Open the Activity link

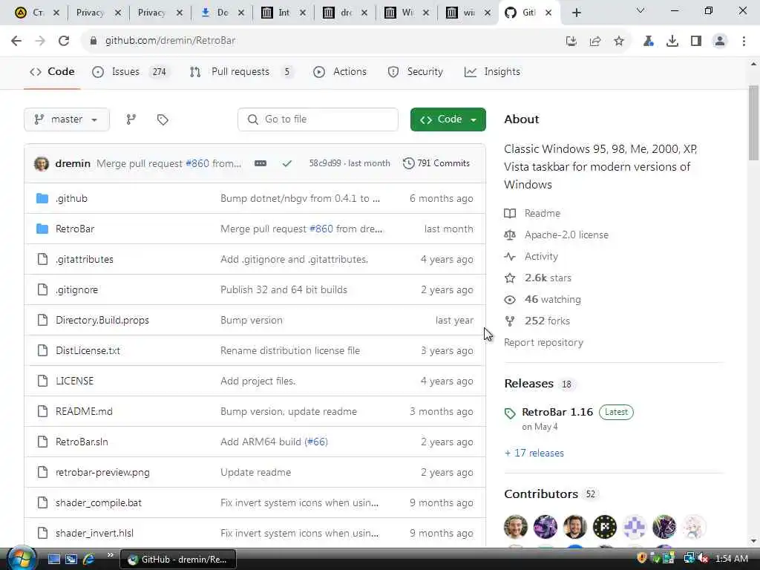tap(541, 256)
